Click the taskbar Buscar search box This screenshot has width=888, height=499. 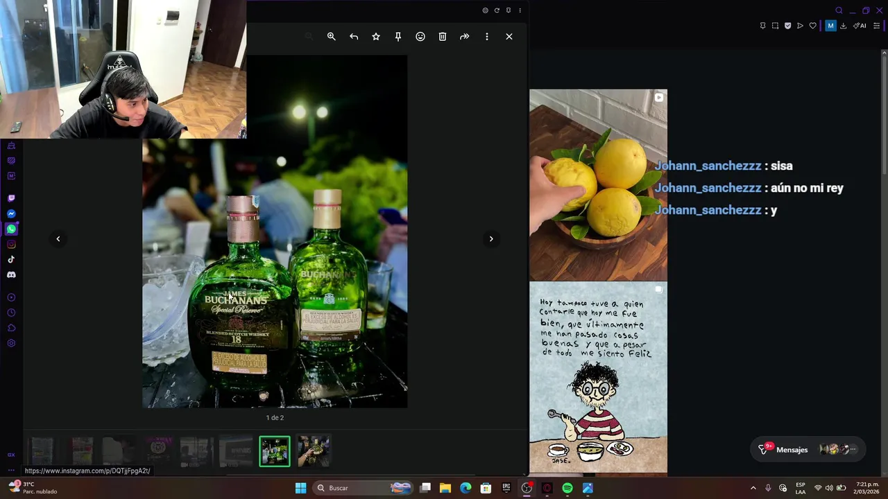click(x=362, y=488)
